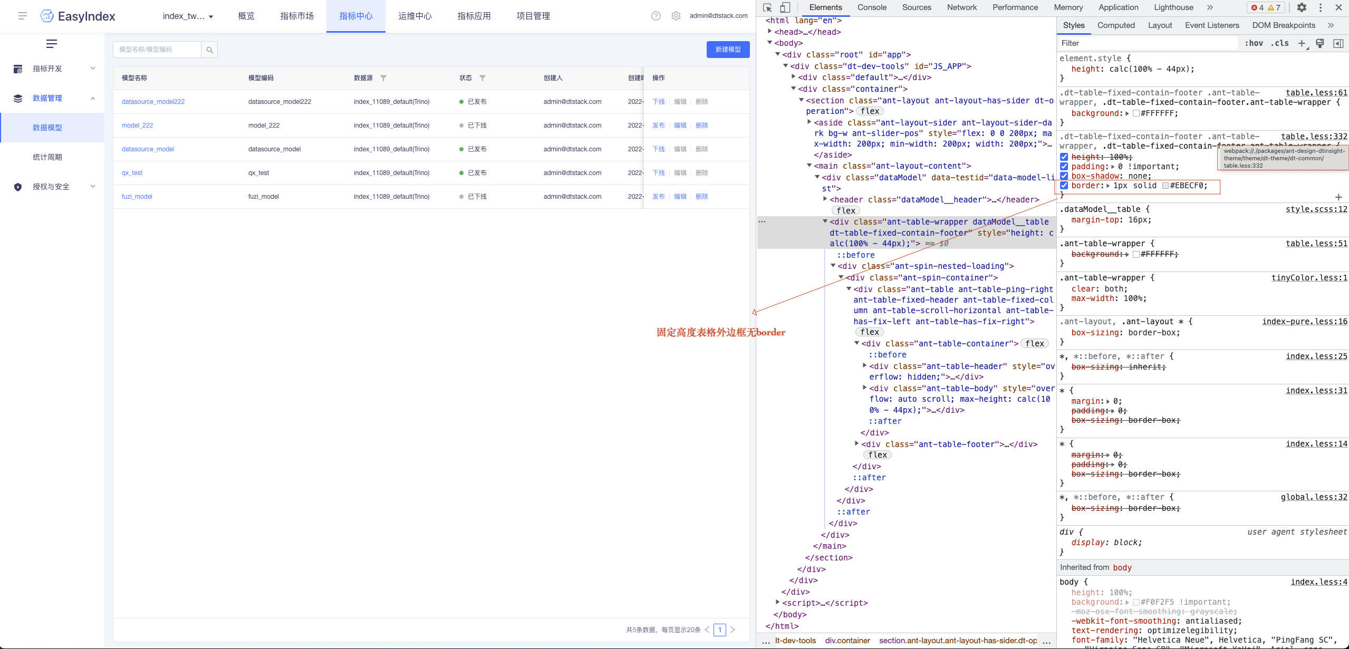Screen dimensions: 1349x649
Task: Uncheck the height: 100% property checkbox
Action: click(x=1064, y=157)
